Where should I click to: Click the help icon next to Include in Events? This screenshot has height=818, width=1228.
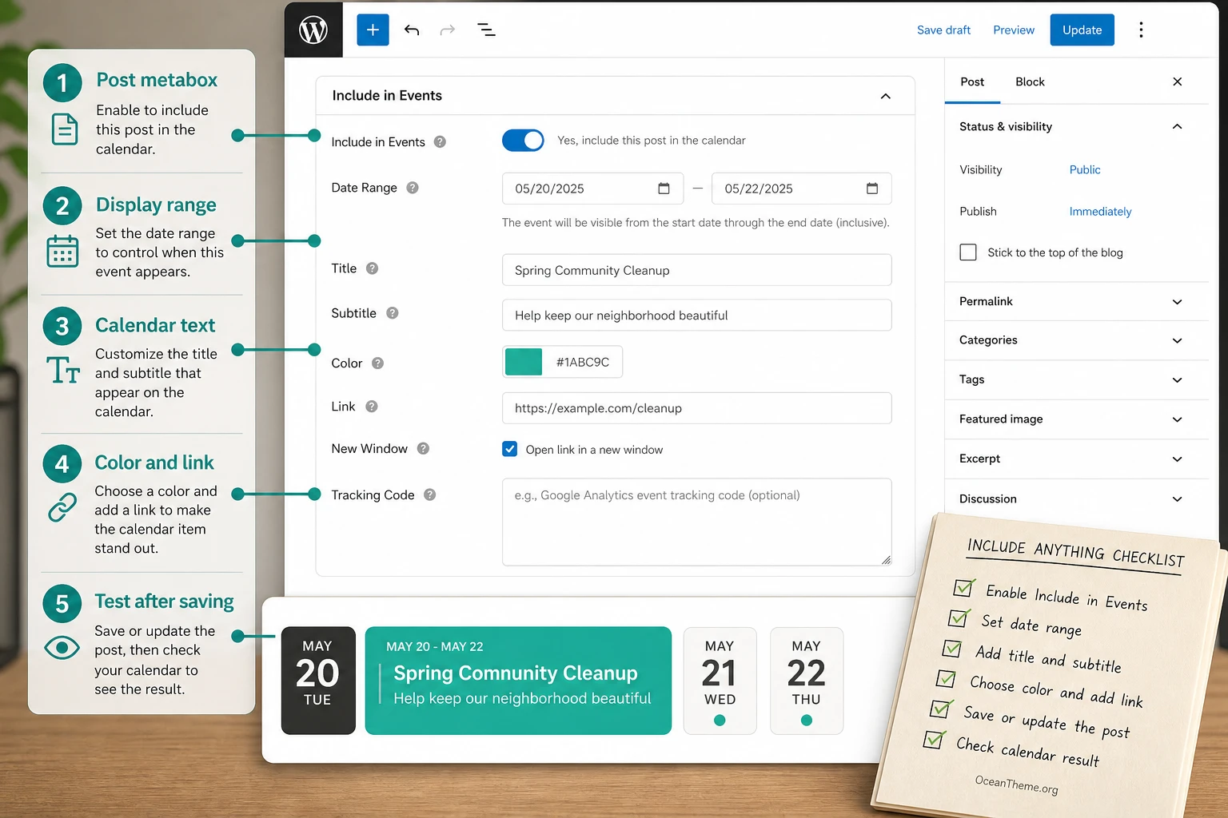tap(440, 142)
